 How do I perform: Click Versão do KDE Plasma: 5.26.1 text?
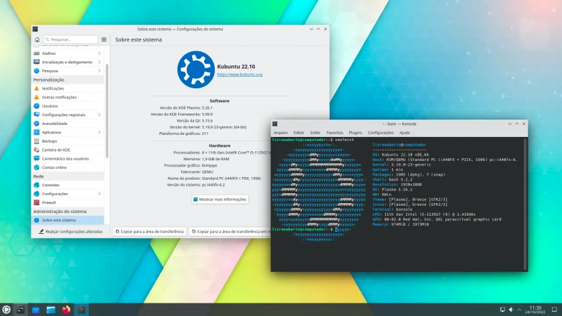coord(186,108)
